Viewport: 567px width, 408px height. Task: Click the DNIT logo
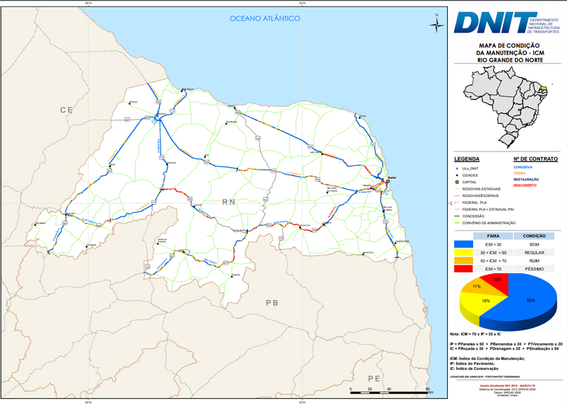point(507,23)
